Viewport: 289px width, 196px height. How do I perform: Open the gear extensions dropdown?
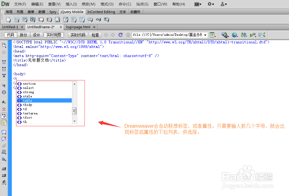coord(211,4)
